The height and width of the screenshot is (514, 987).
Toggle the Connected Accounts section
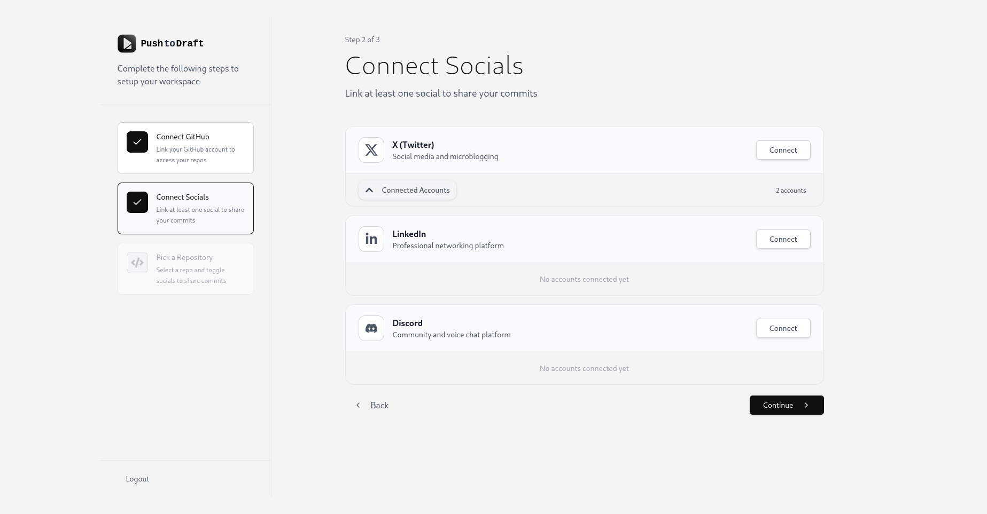point(407,190)
